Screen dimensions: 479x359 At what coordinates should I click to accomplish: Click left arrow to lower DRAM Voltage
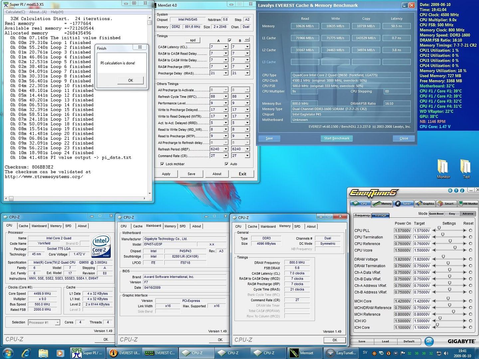point(434,259)
